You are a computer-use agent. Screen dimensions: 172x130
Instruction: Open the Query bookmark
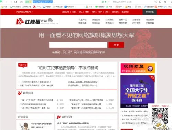click(x=37, y=7)
